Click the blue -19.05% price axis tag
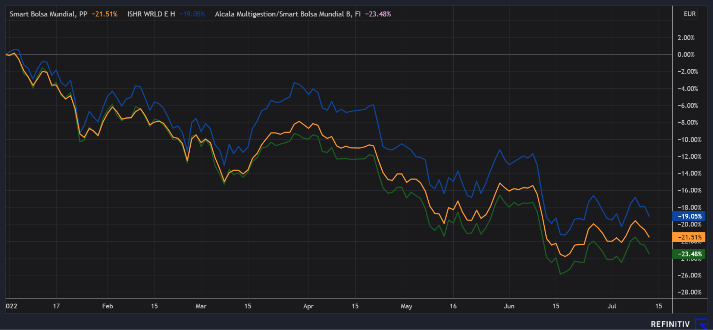This screenshot has width=713, height=330. pos(689,216)
